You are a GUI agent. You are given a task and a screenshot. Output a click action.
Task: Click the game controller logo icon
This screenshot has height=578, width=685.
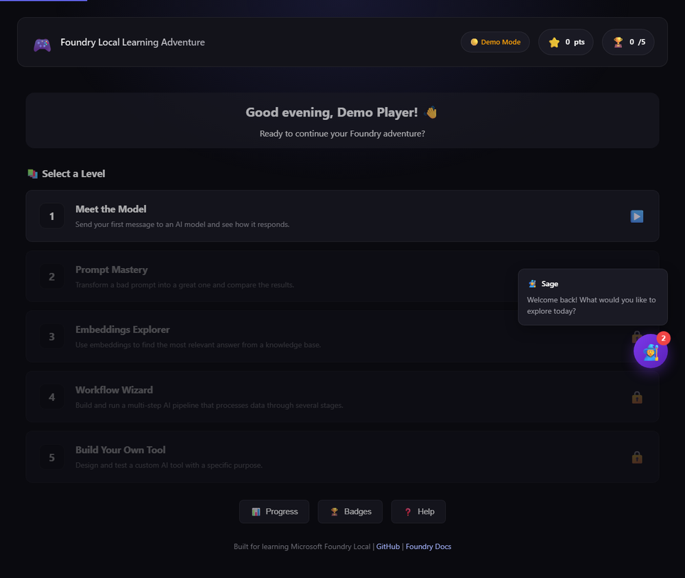[43, 45]
